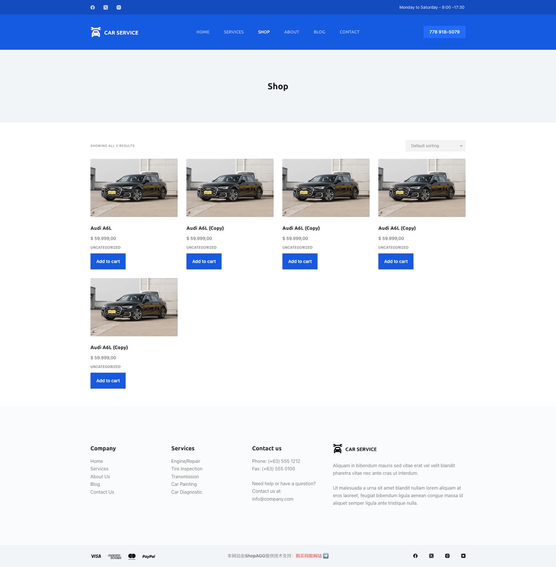Open the footer YouTube icon
The height and width of the screenshot is (567, 556).
pyautogui.click(x=463, y=556)
